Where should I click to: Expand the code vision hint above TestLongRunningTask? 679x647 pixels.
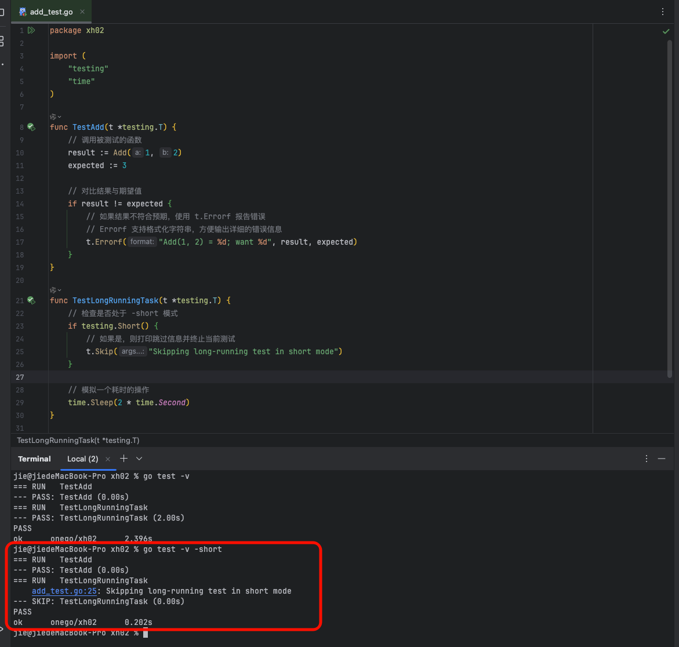[x=56, y=290]
